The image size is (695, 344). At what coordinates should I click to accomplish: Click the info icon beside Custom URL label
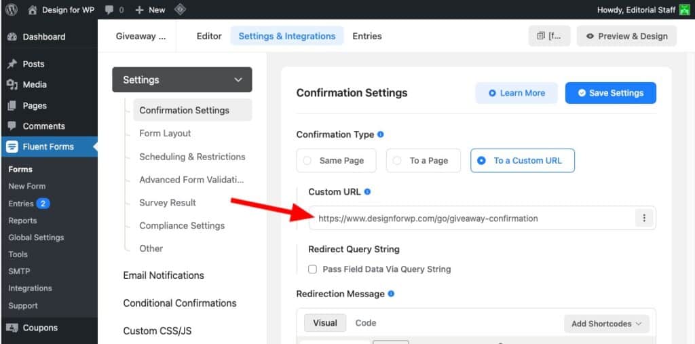368,192
